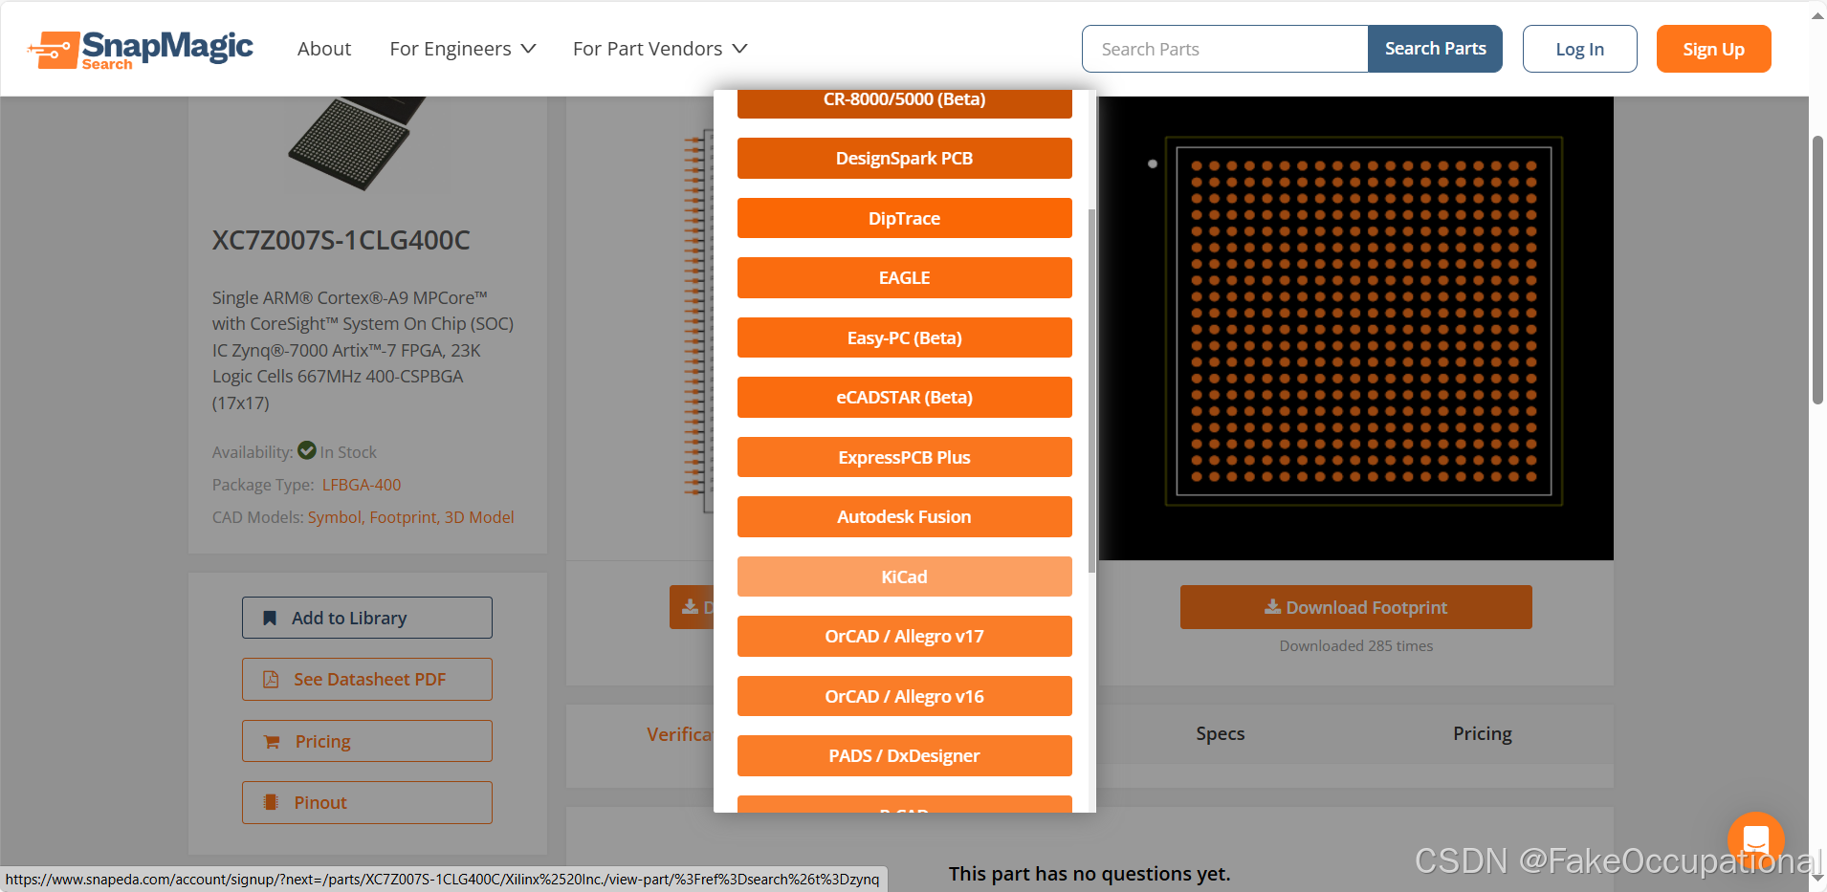Viewport: 1827px width, 892px height.
Task: Expand the For Engineers dropdown
Action: (x=462, y=49)
